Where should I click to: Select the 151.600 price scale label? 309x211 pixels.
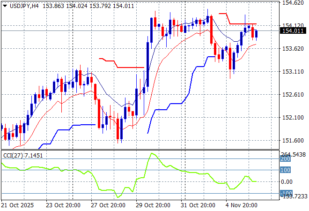coord(293,141)
